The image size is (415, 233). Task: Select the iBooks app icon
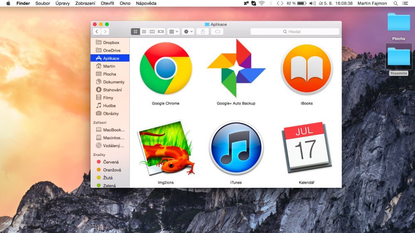tap(306, 68)
